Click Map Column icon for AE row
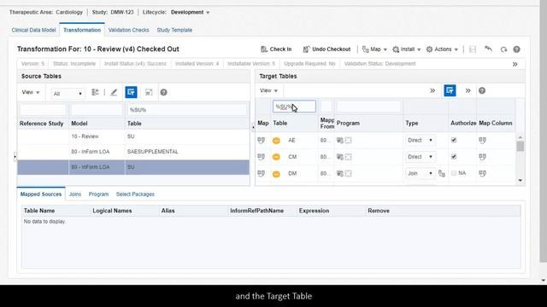 point(482,140)
